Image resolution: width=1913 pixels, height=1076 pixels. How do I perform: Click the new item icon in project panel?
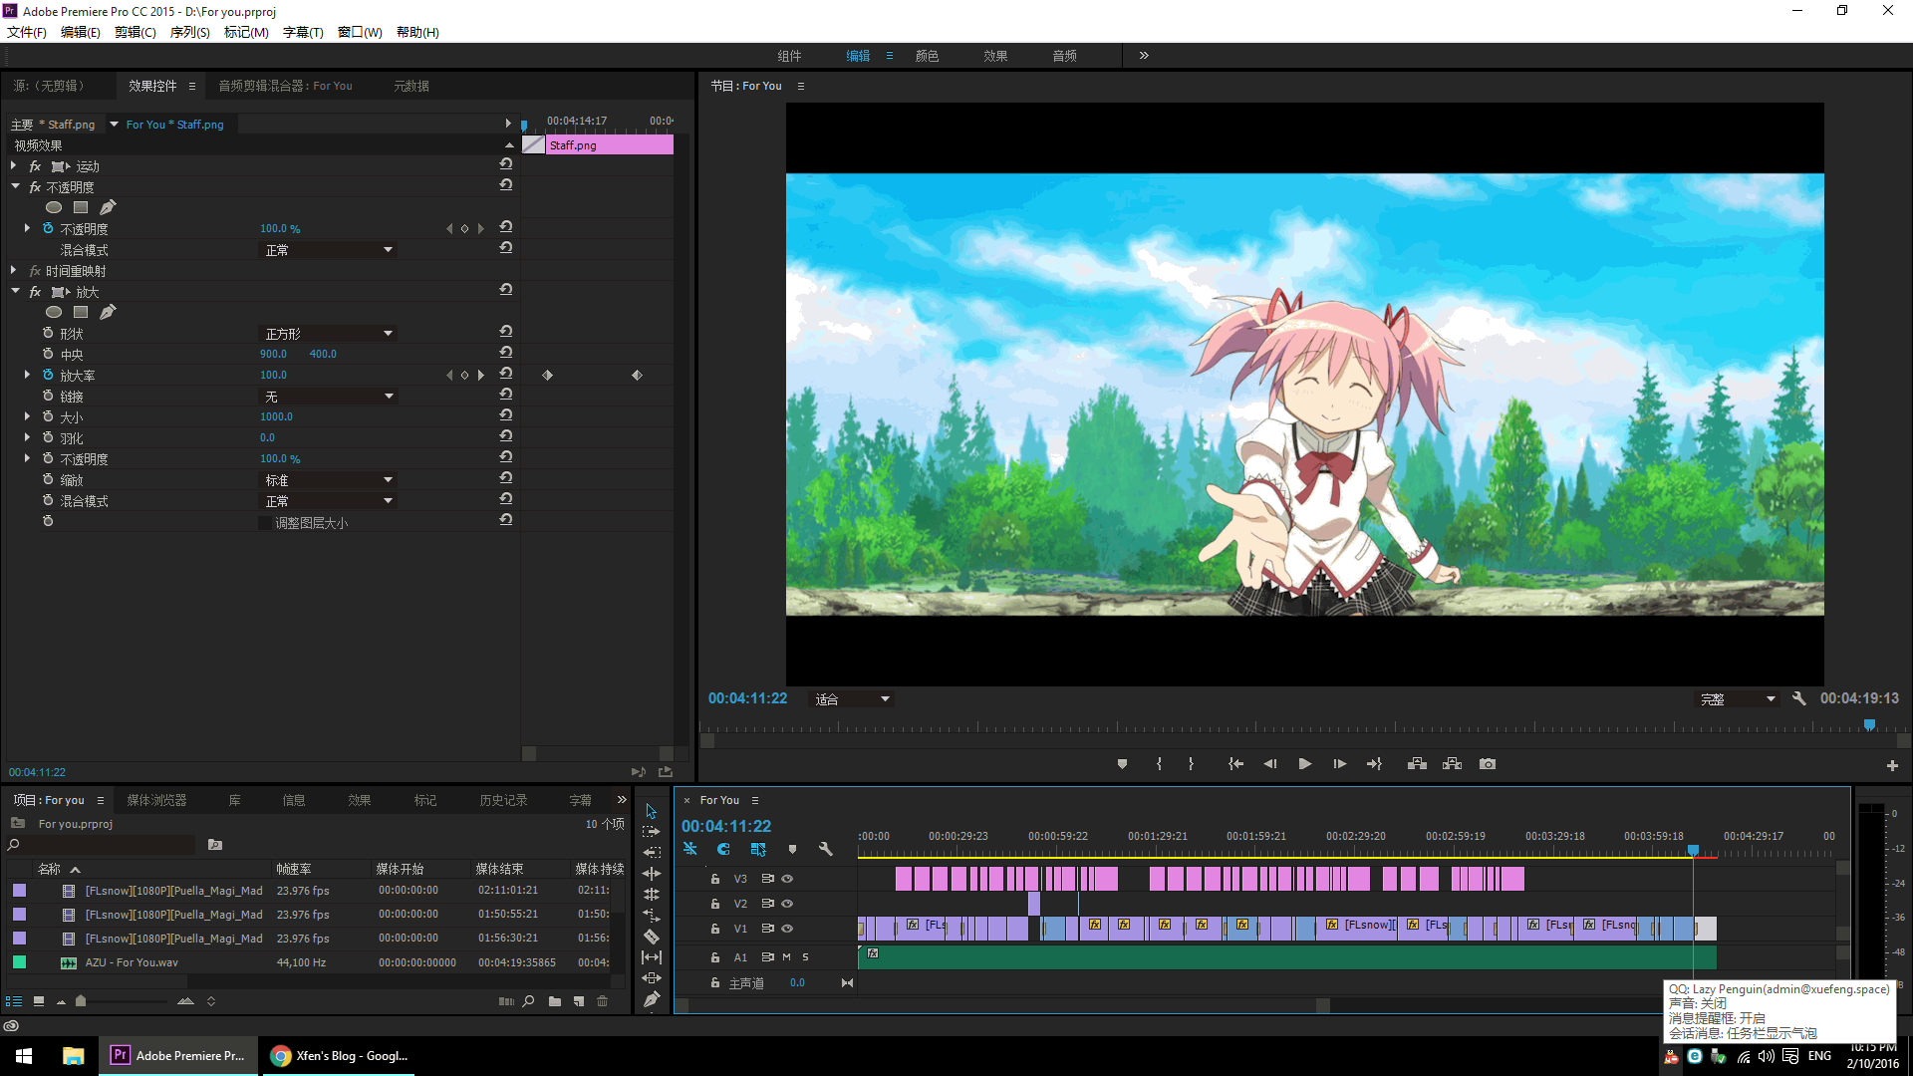pyautogui.click(x=579, y=1001)
